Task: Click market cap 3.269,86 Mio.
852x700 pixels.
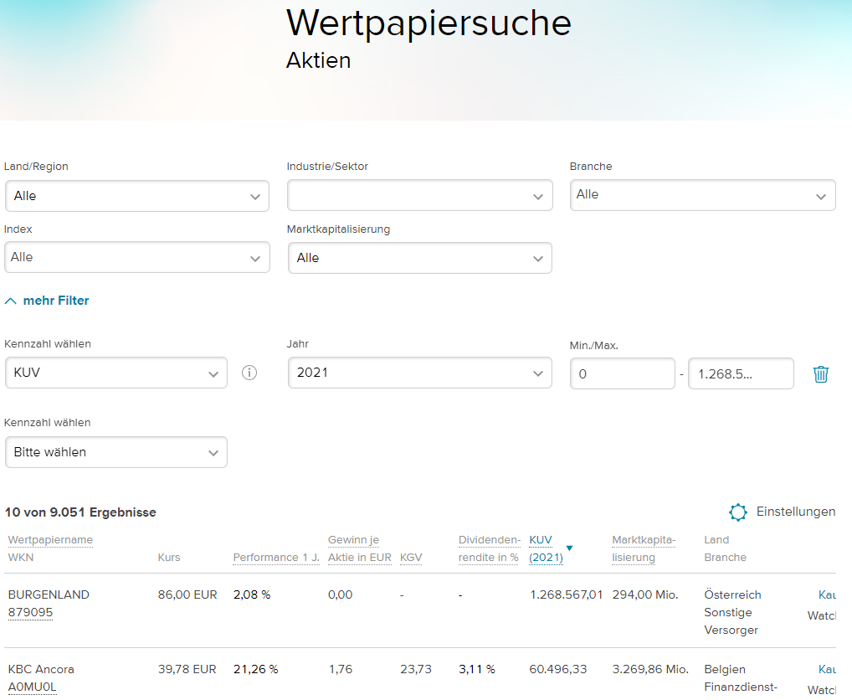Action: 650,670
